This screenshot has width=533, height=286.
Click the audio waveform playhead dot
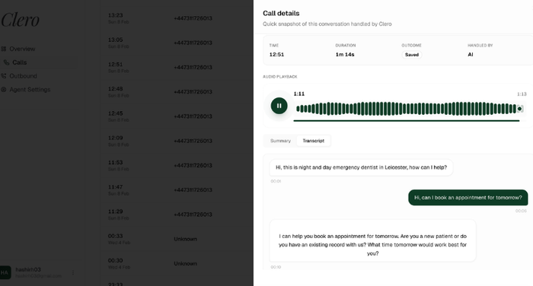coord(519,109)
